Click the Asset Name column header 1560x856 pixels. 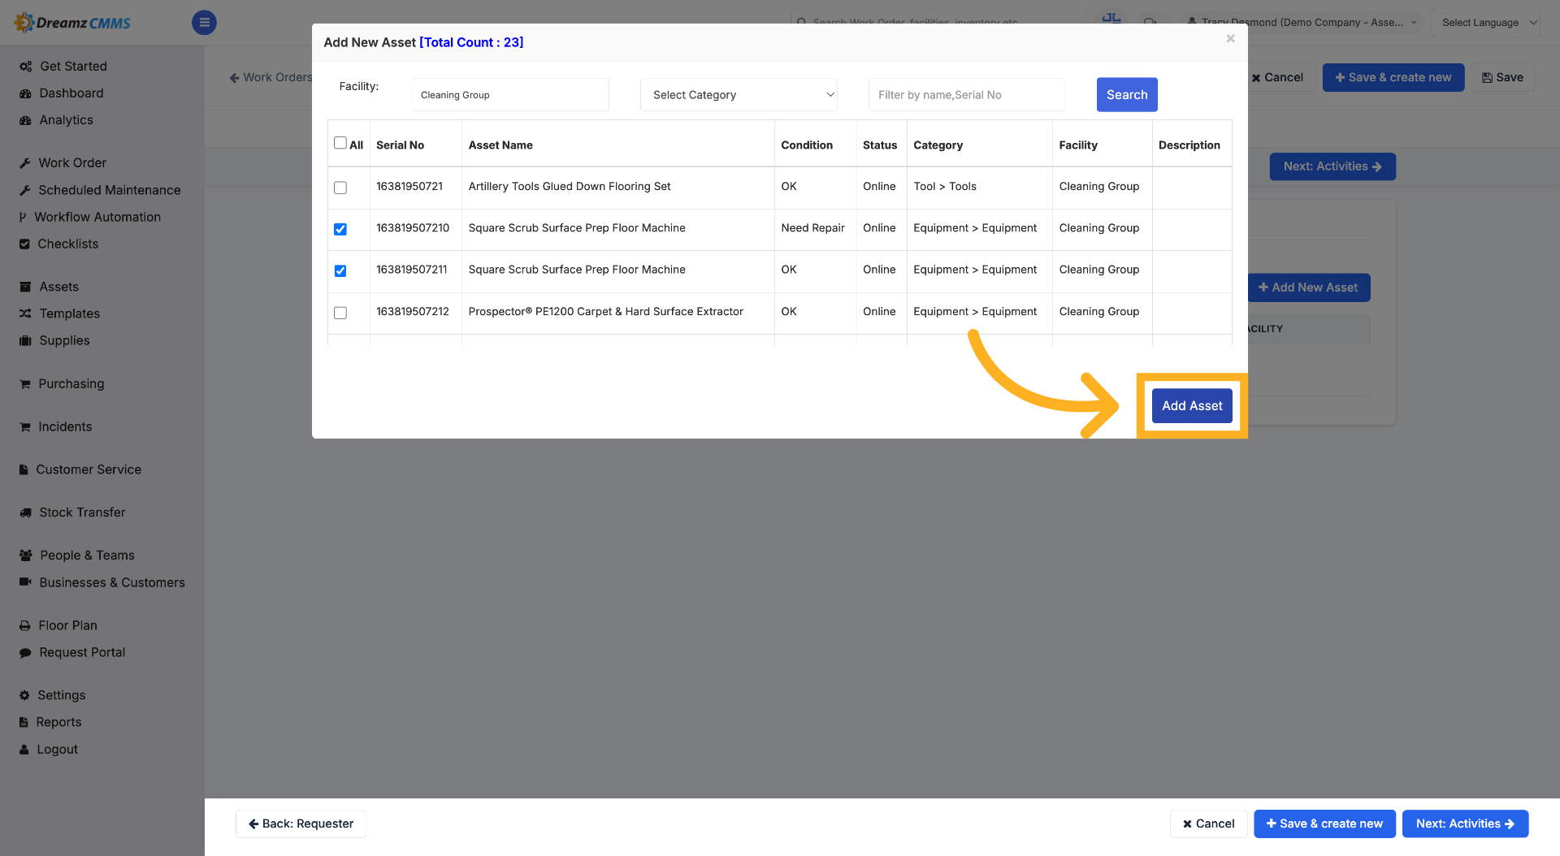tap(500, 145)
